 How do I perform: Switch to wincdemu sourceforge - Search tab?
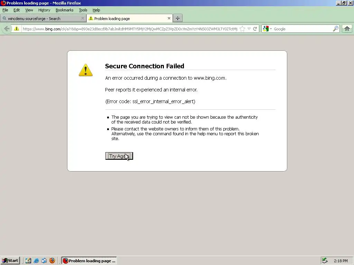(x=43, y=19)
